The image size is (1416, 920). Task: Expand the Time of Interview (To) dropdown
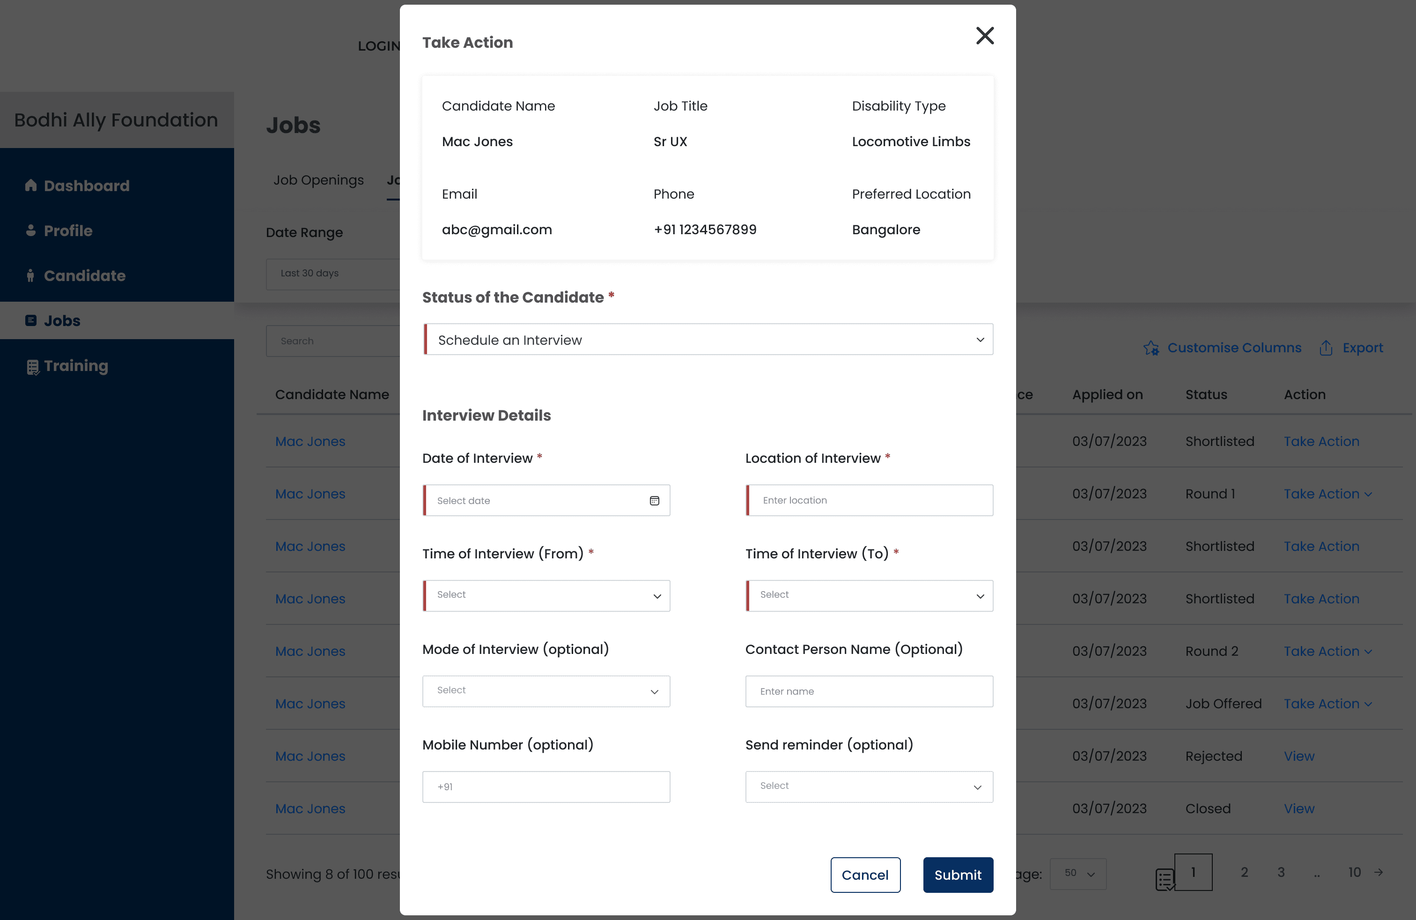[x=869, y=596]
